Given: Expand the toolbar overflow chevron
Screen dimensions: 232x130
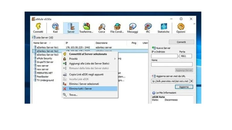Looking at the screenshot, I should [194, 24].
